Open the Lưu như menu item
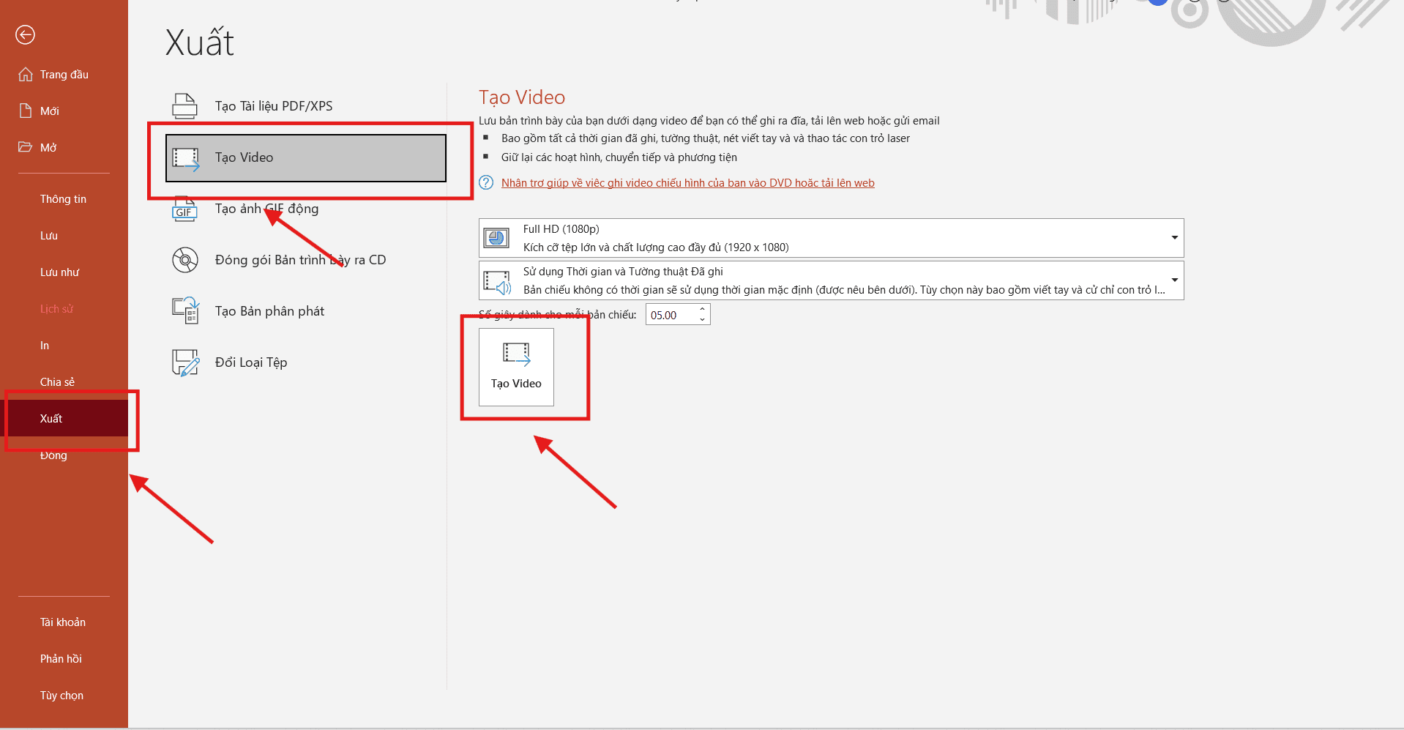 59,272
